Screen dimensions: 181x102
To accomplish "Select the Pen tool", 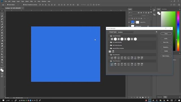I will (x=2, y=49).
